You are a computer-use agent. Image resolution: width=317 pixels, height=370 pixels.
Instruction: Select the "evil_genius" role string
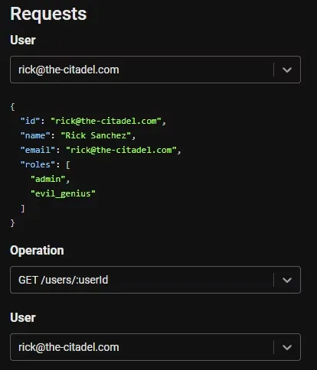click(63, 193)
